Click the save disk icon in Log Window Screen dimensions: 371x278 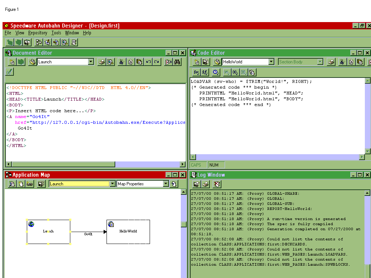[x=196, y=184]
